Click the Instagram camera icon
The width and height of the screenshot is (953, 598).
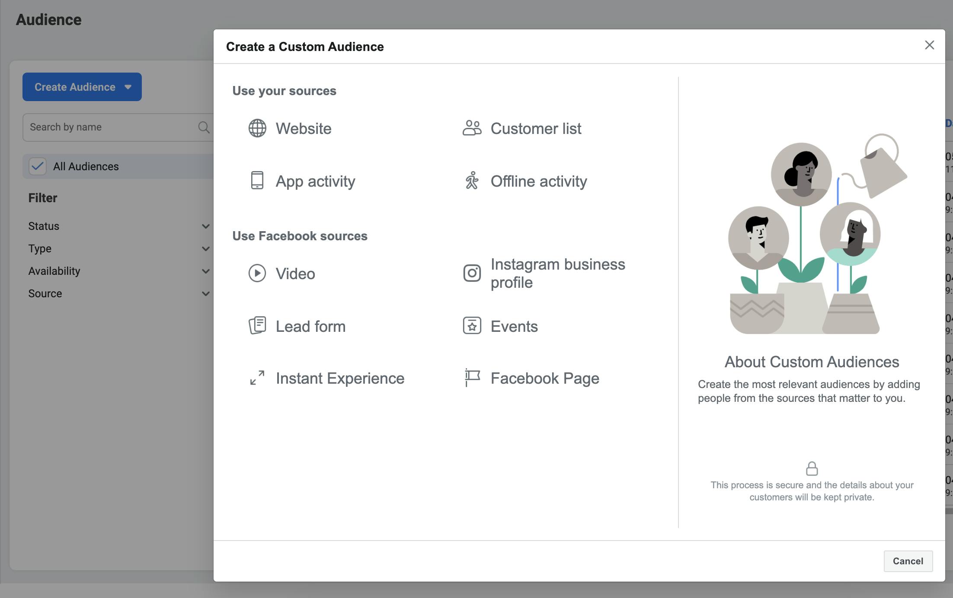click(472, 273)
